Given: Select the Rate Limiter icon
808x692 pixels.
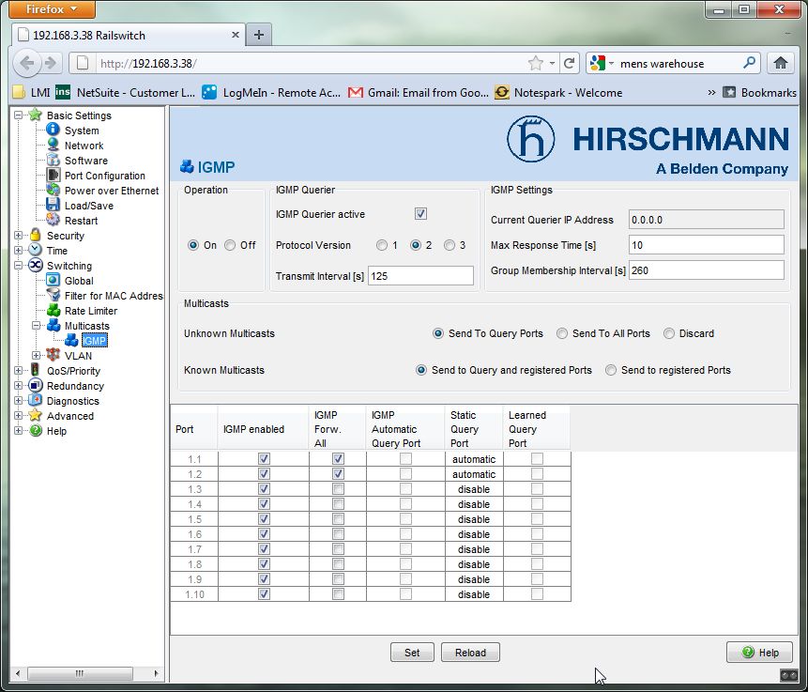Looking at the screenshot, I should coord(53,311).
